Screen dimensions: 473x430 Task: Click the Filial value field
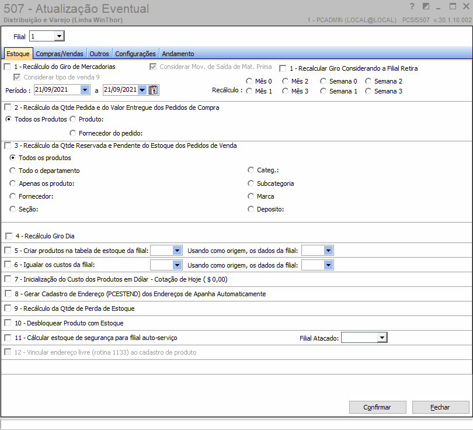coord(42,36)
